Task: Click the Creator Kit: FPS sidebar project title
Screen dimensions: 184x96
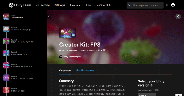Action: (17, 18)
